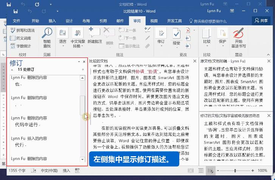The width and height of the screenshot is (275, 180).
Task: Click the Redo icon in background 文档初稿 window
Action: coord(37,5)
